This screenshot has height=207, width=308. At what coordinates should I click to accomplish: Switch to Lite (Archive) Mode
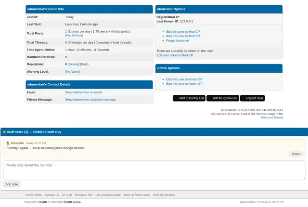(x=108, y=195)
